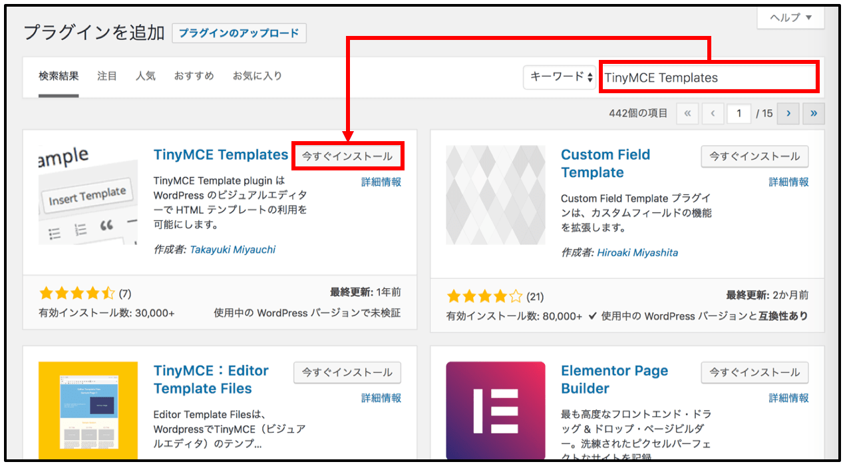The width and height of the screenshot is (845, 466).
Task: Click 442個の項目 item count text
Action: tap(638, 113)
